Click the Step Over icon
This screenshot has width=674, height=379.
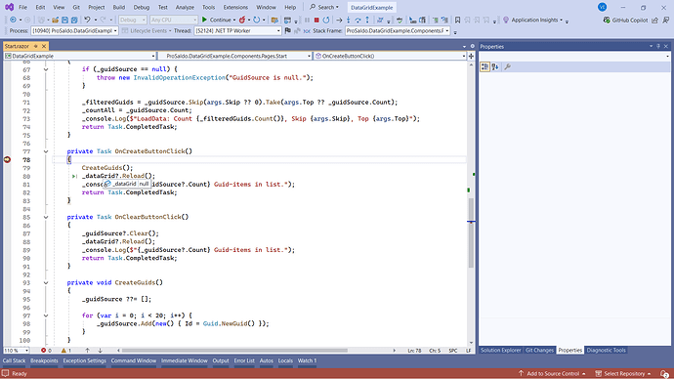358,20
